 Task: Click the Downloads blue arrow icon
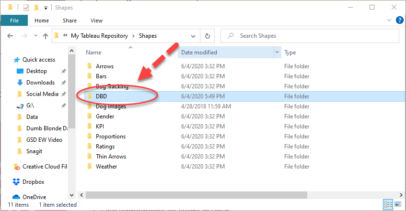20,83
